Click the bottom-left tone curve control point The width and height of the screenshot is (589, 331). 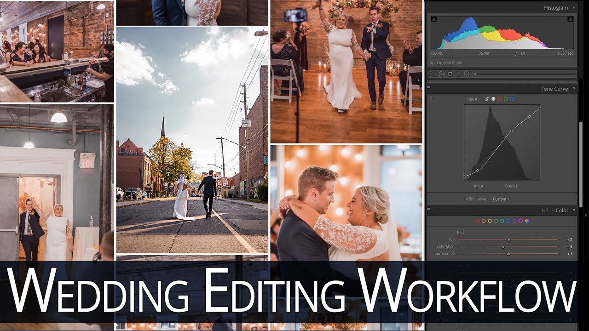pyautogui.click(x=464, y=177)
